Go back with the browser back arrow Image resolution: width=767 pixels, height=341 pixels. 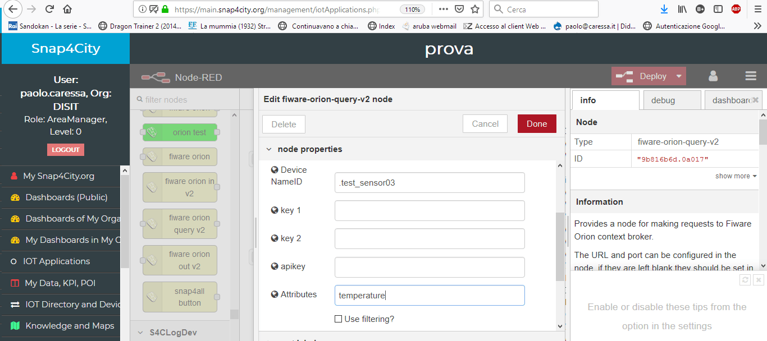pos(13,9)
